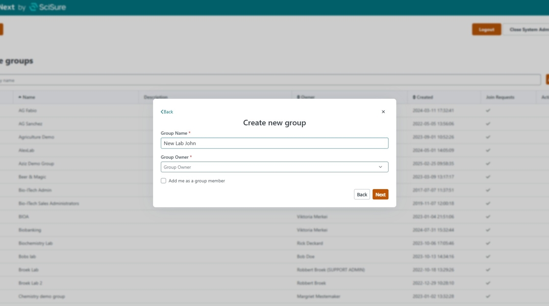Focus the search by name field
549x306 pixels.
coord(270,80)
